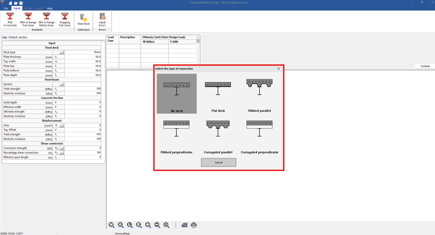
Task: Click the Title label link
Action: [4, 37]
